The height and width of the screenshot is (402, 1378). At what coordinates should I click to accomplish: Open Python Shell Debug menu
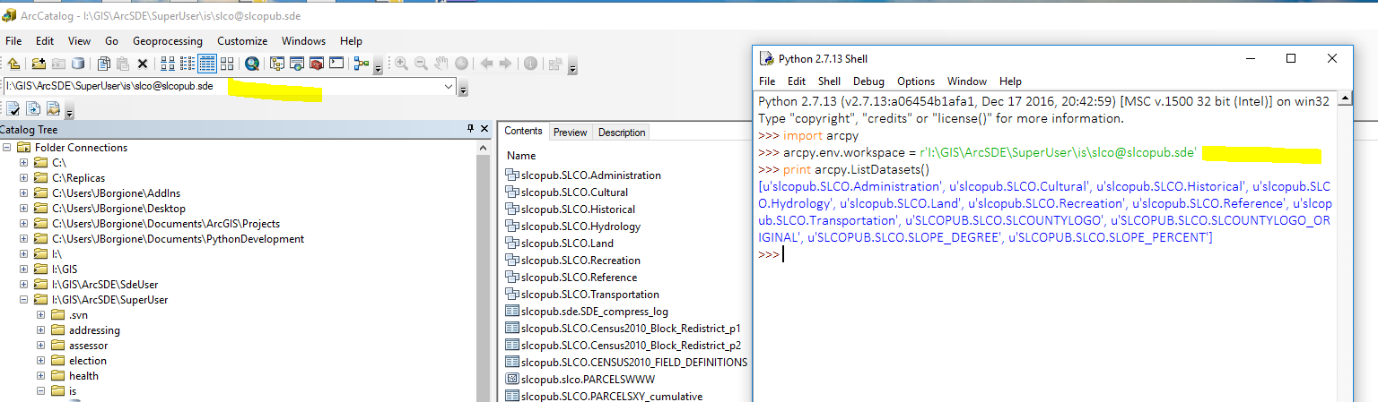[x=868, y=81]
